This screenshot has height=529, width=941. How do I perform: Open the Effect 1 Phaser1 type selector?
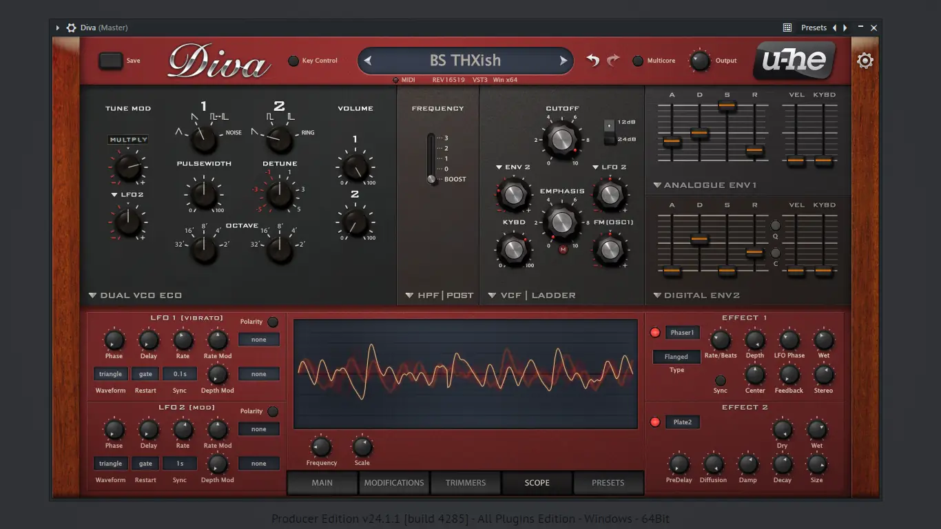683,333
